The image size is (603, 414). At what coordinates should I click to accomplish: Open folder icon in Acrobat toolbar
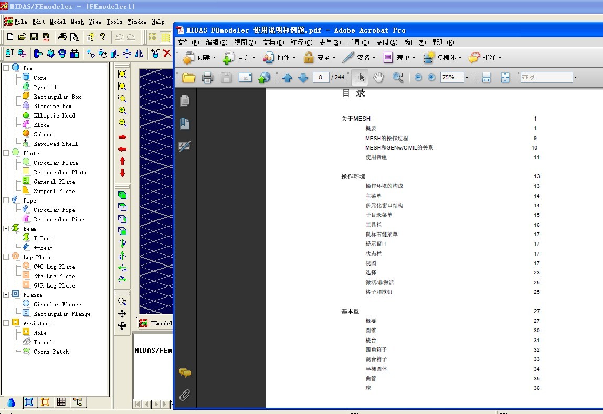pos(188,78)
